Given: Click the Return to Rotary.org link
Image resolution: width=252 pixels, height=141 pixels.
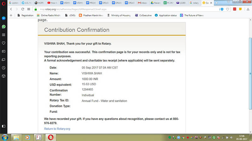Looking at the screenshot, I should coord(57,129).
